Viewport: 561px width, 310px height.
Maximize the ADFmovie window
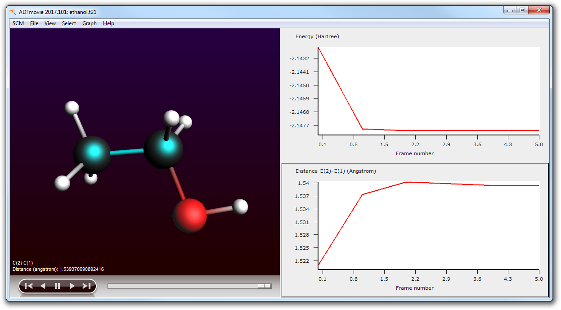(x=522, y=10)
